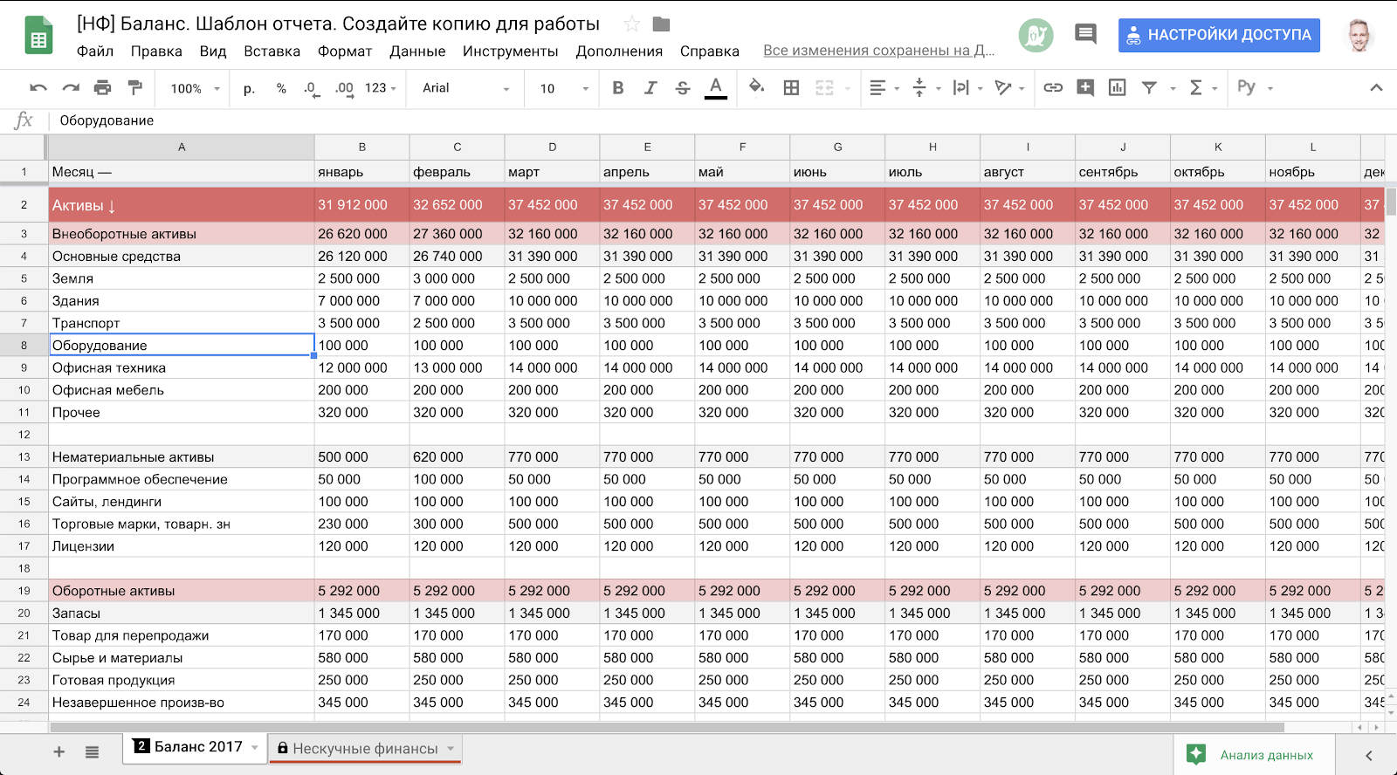Image resolution: width=1397 pixels, height=775 pixels.
Task: Toggle strikethrough formatting
Action: pos(683,88)
